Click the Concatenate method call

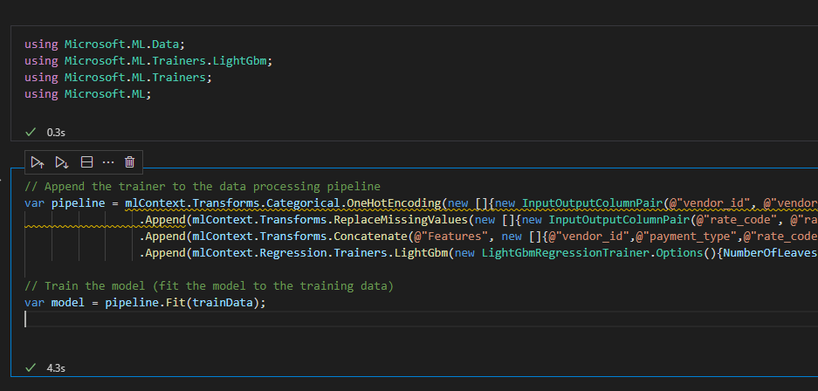(370, 237)
